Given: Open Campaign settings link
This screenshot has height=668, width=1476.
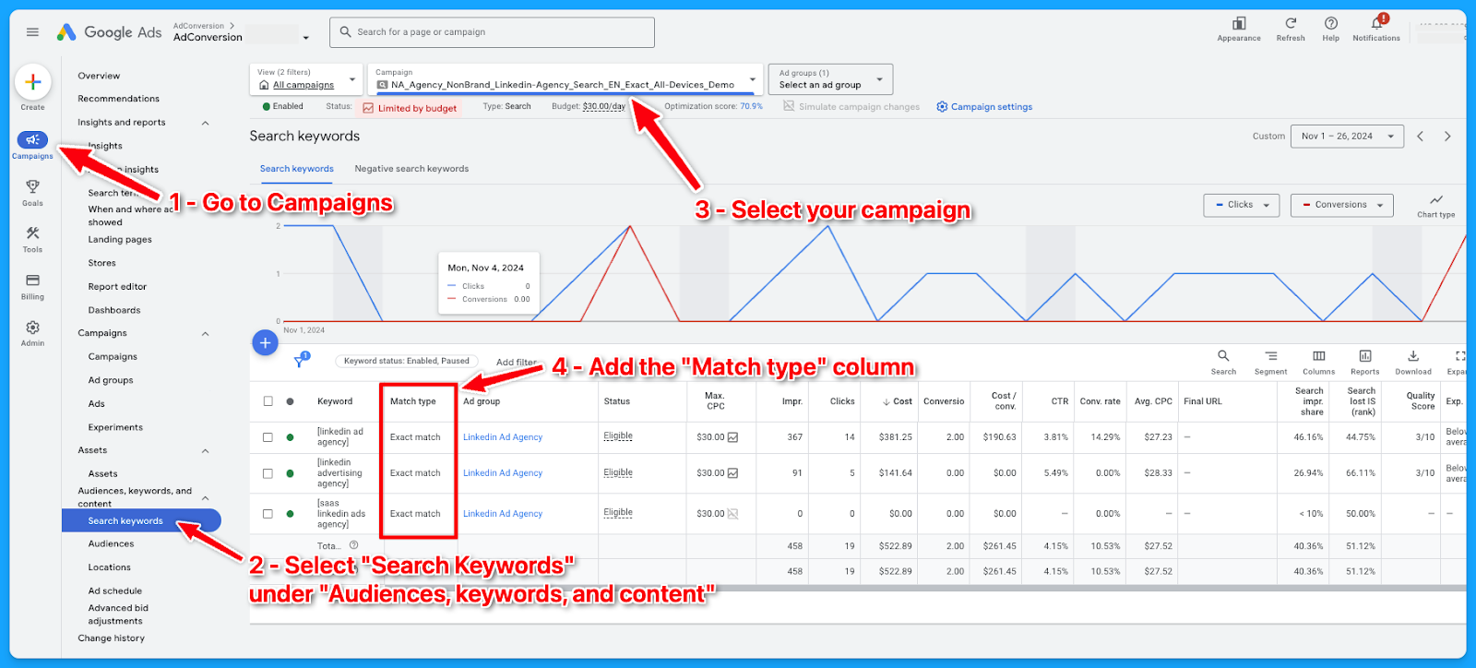Looking at the screenshot, I should (x=984, y=107).
